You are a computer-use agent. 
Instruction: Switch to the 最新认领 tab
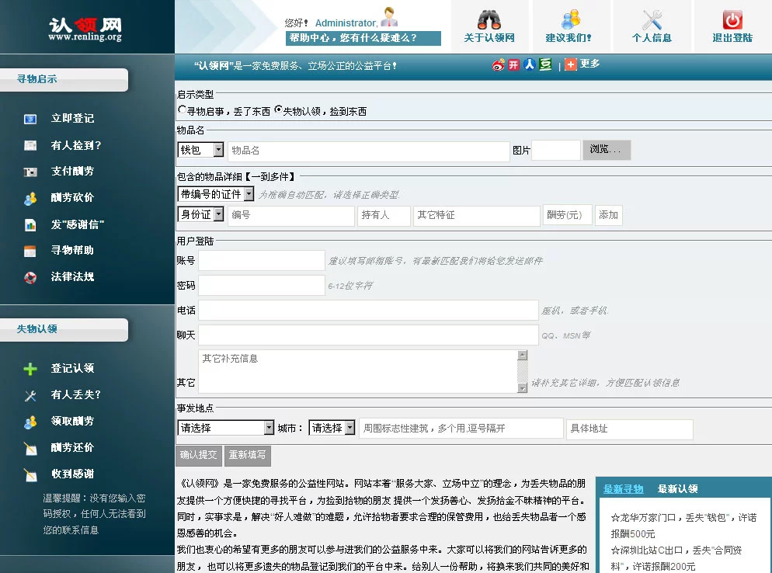coord(677,489)
